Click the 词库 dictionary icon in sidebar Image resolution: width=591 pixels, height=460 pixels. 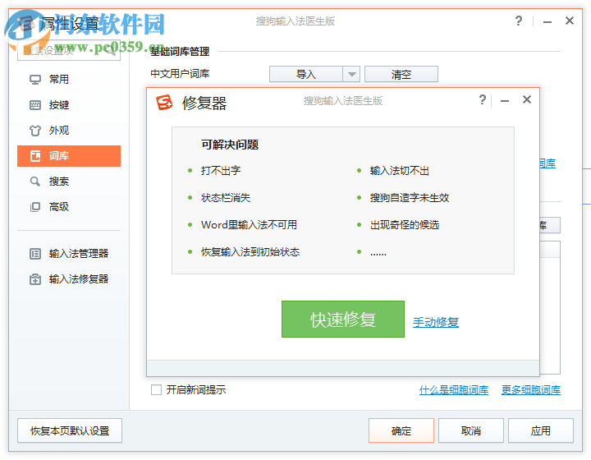coord(35,156)
